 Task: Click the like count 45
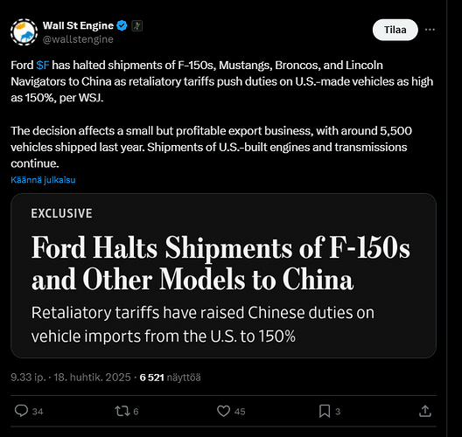(x=240, y=412)
